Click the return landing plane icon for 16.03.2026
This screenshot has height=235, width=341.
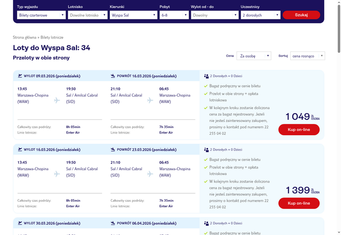(113, 76)
